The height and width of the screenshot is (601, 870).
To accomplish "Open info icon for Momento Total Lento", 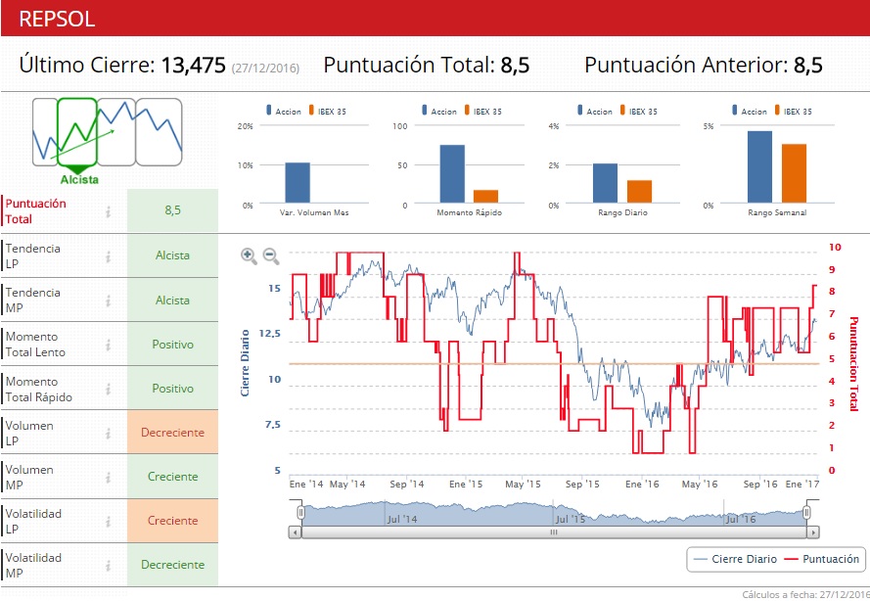I will (x=109, y=345).
